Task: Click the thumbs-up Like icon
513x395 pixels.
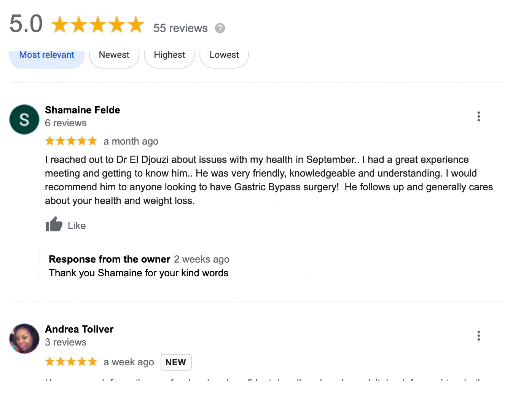Action: [54, 225]
